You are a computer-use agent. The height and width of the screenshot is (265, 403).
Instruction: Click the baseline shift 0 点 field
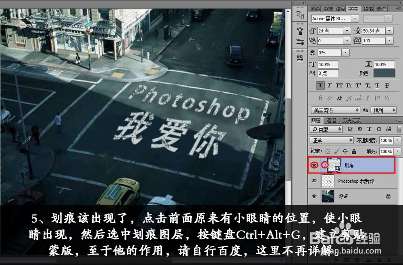[x=328, y=73]
